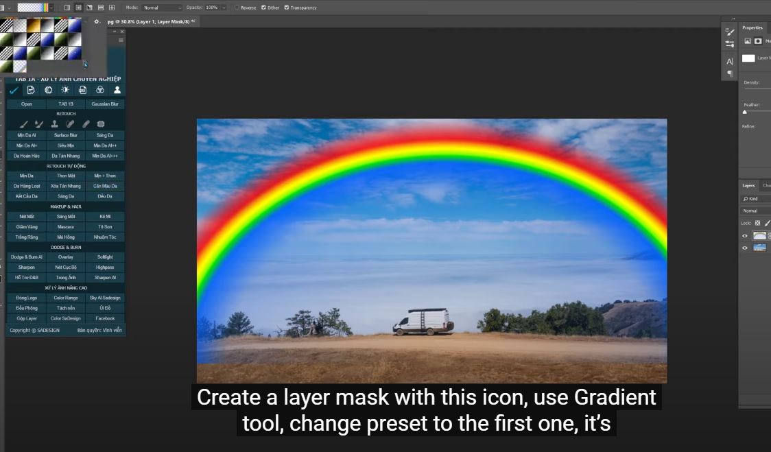Click the clone stamp icon under RETOUCH

54,124
